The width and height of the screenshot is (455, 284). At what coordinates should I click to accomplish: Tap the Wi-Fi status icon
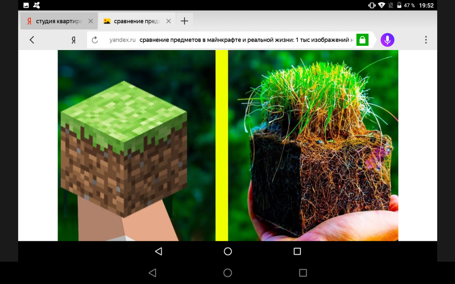click(x=381, y=5)
